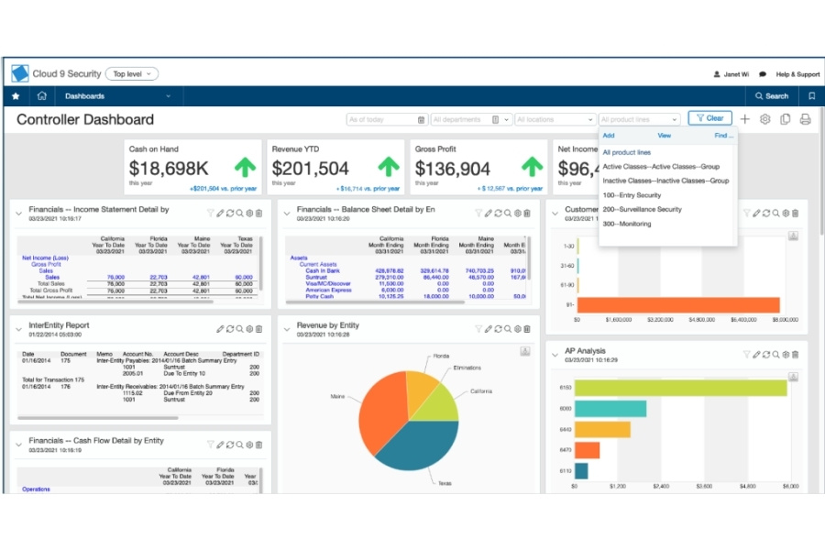Filter the AP Analysis panel

coord(746,355)
